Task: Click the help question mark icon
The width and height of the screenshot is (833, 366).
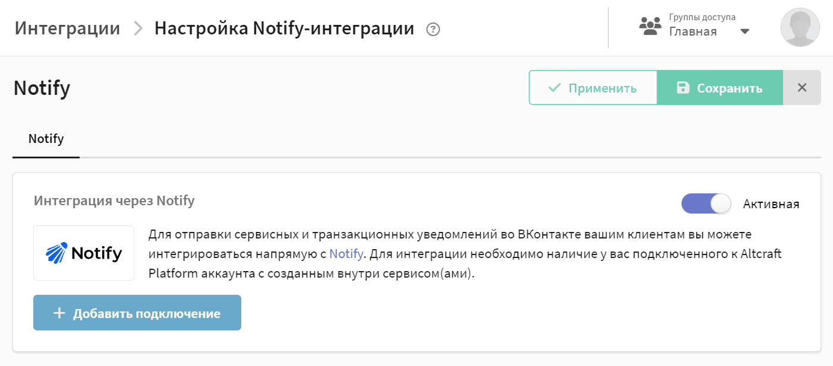Action: pyautogui.click(x=434, y=29)
